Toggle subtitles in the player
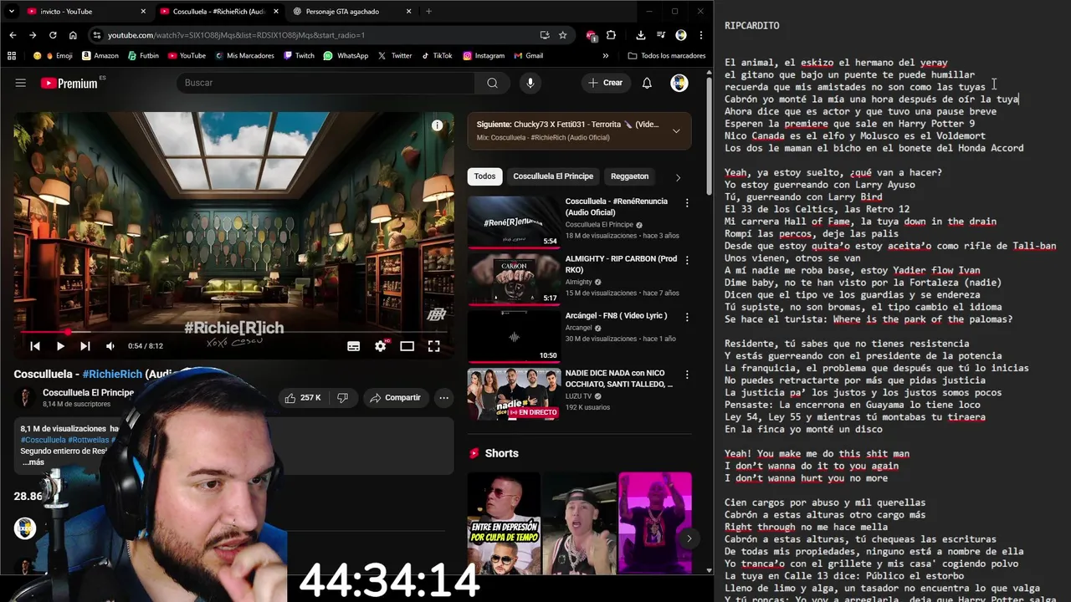The image size is (1071, 602). pyautogui.click(x=353, y=346)
